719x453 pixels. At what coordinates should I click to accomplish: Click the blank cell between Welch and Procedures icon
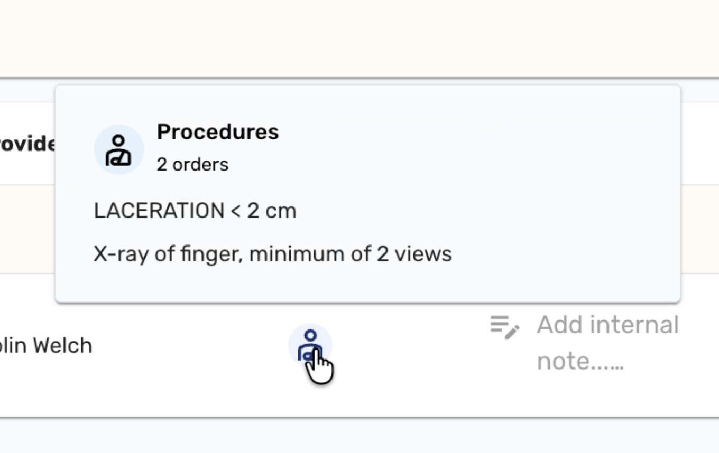[x=190, y=346]
